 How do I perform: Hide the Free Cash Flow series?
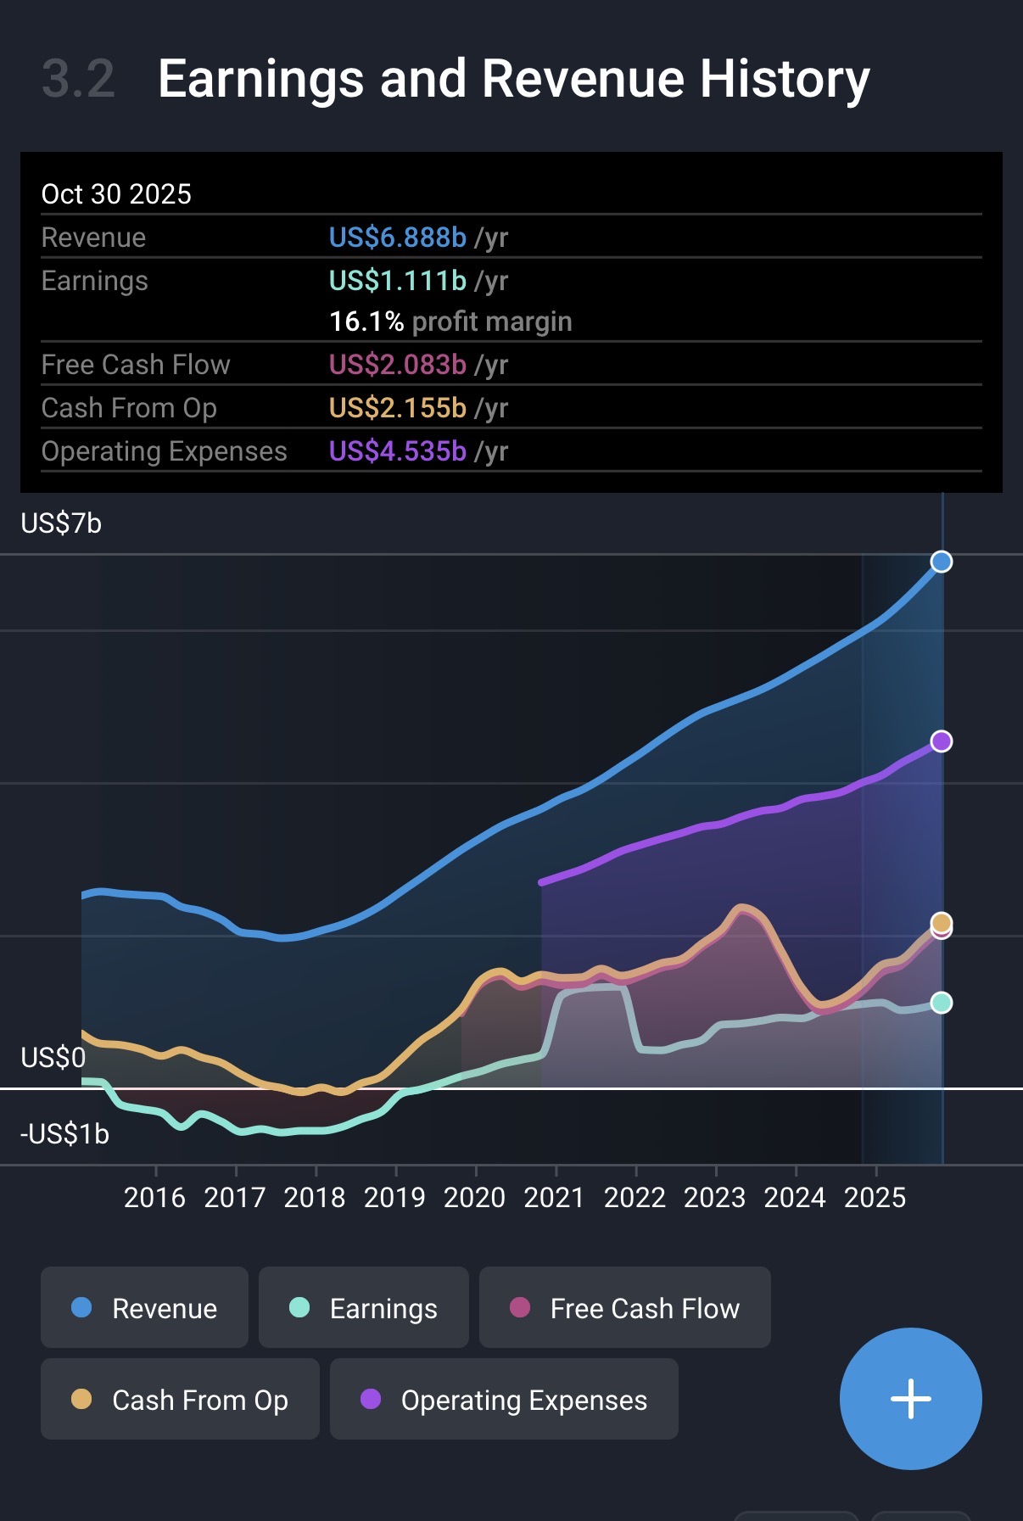pos(624,1307)
